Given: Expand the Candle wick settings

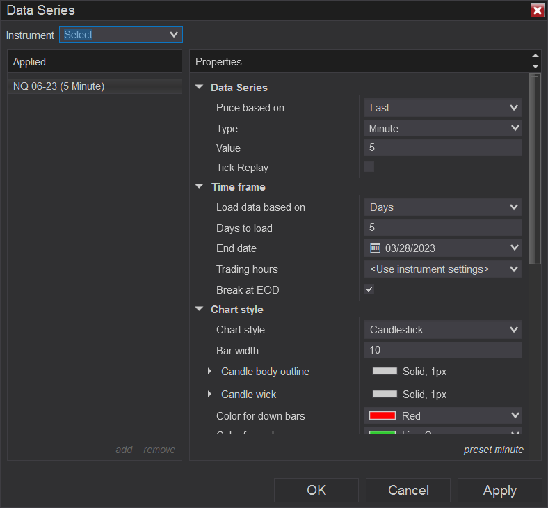Looking at the screenshot, I should coord(209,395).
